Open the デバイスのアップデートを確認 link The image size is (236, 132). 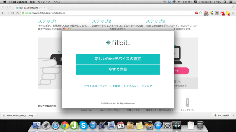(x=102, y=86)
